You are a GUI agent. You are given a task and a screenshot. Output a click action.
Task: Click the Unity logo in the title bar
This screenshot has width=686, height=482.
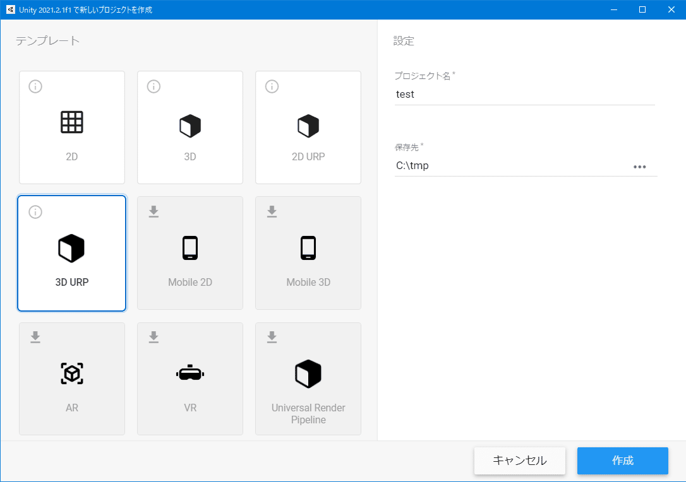(11, 9)
